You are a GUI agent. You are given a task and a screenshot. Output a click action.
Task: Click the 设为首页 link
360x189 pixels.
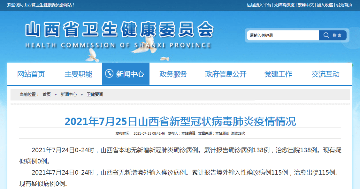coord(344,5)
